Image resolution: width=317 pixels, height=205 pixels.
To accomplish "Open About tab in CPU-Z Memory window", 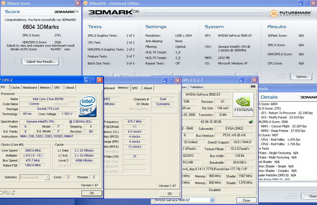I will pos(147,88).
